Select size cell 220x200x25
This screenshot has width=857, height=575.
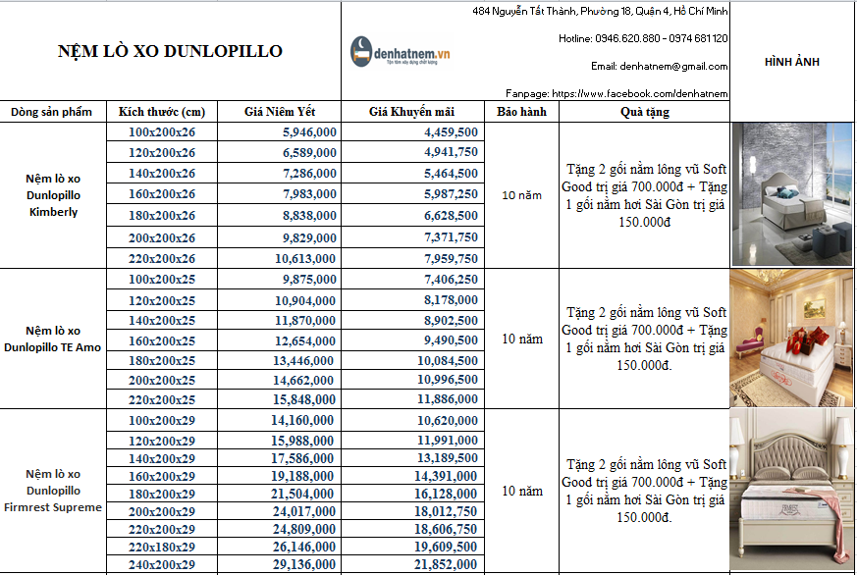coord(162,399)
